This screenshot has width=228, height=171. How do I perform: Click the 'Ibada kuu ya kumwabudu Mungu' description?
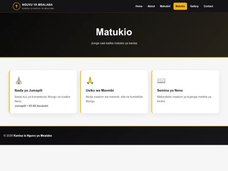pos(42,99)
